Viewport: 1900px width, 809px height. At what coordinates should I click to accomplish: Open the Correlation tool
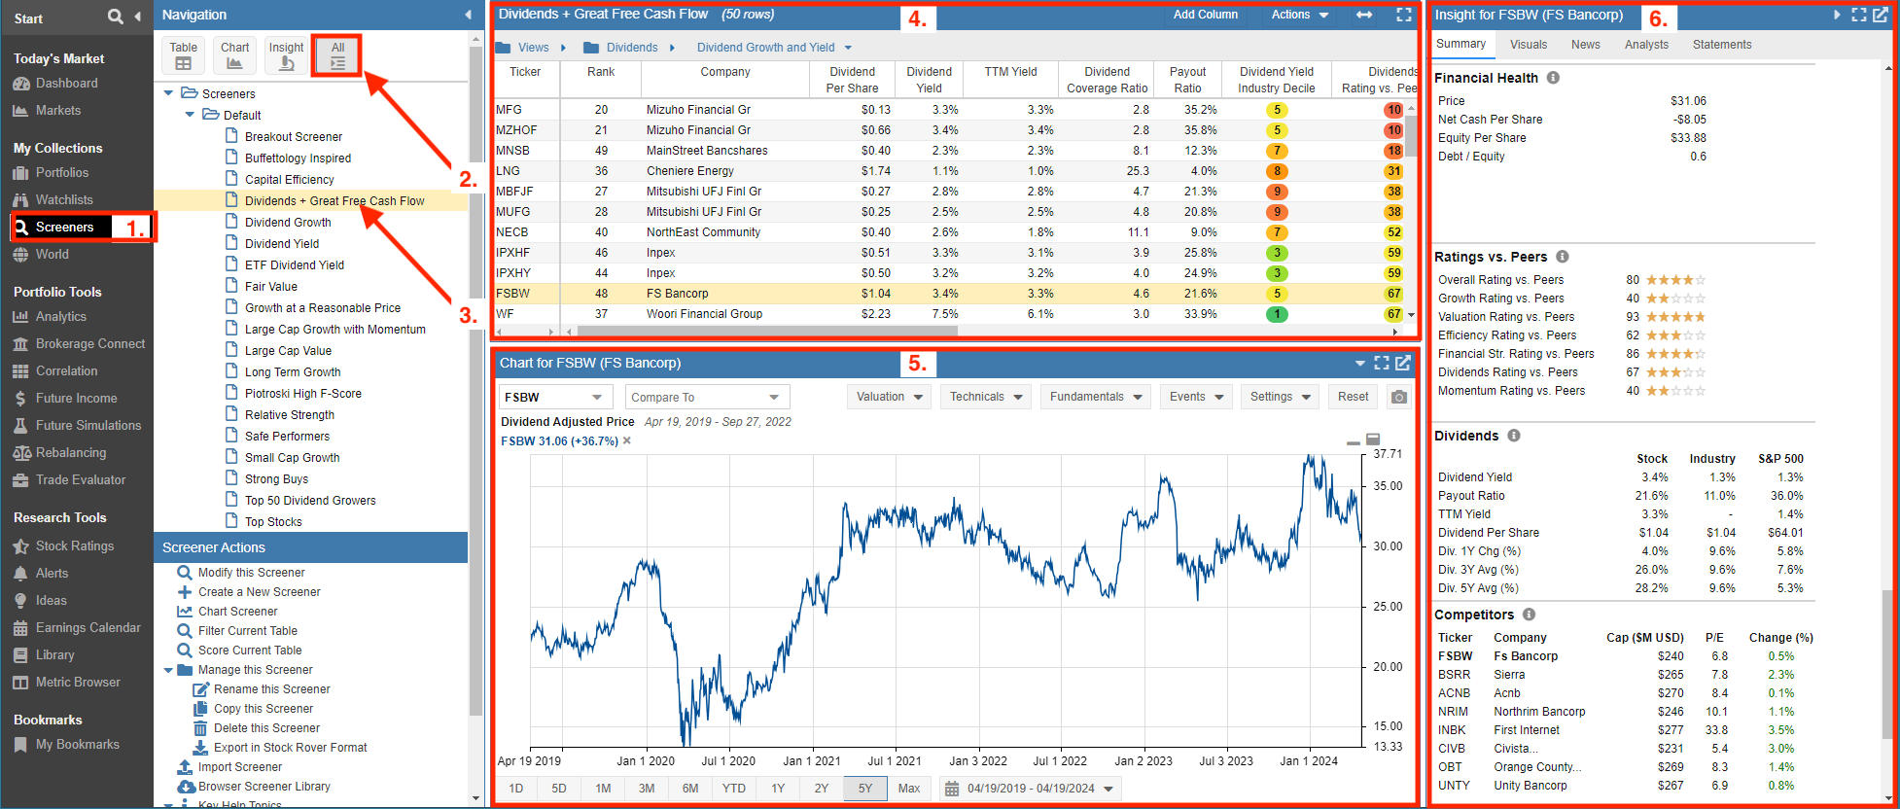click(66, 371)
